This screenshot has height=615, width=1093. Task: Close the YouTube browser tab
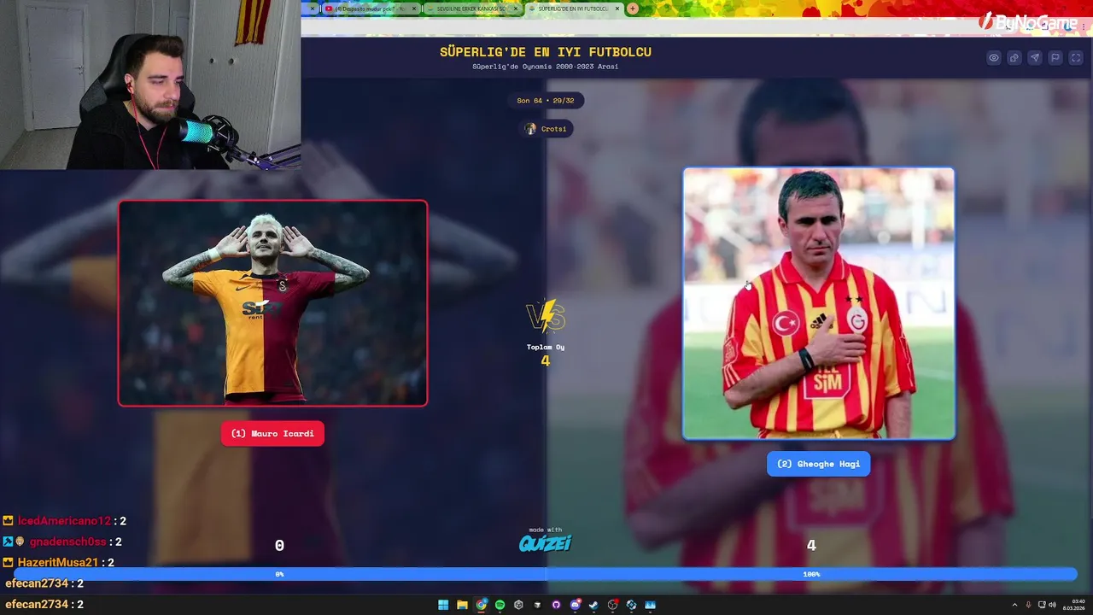click(415, 9)
